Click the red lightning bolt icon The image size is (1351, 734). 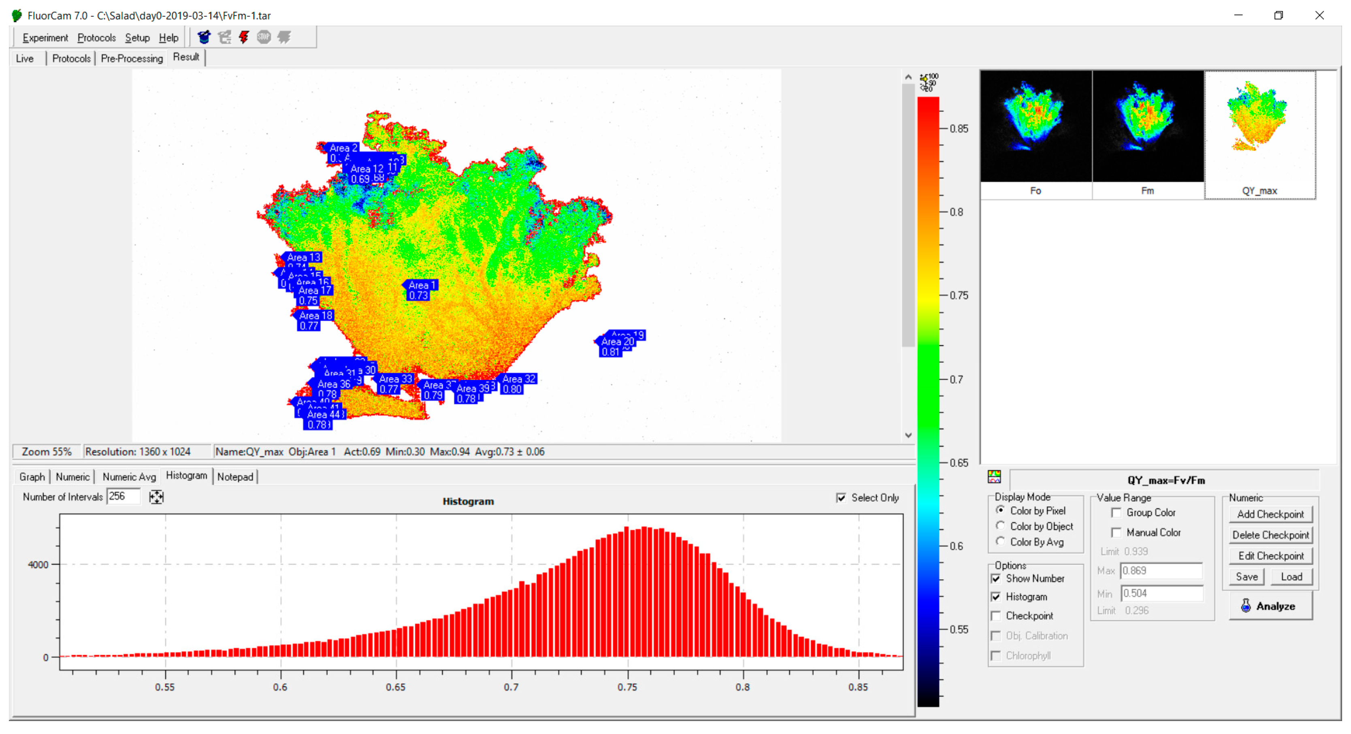click(x=244, y=37)
